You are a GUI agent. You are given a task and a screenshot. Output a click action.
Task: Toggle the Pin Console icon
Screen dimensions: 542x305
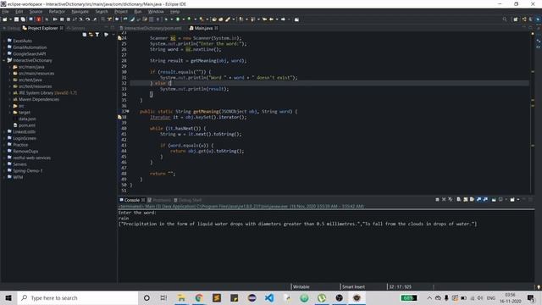[x=494, y=200]
